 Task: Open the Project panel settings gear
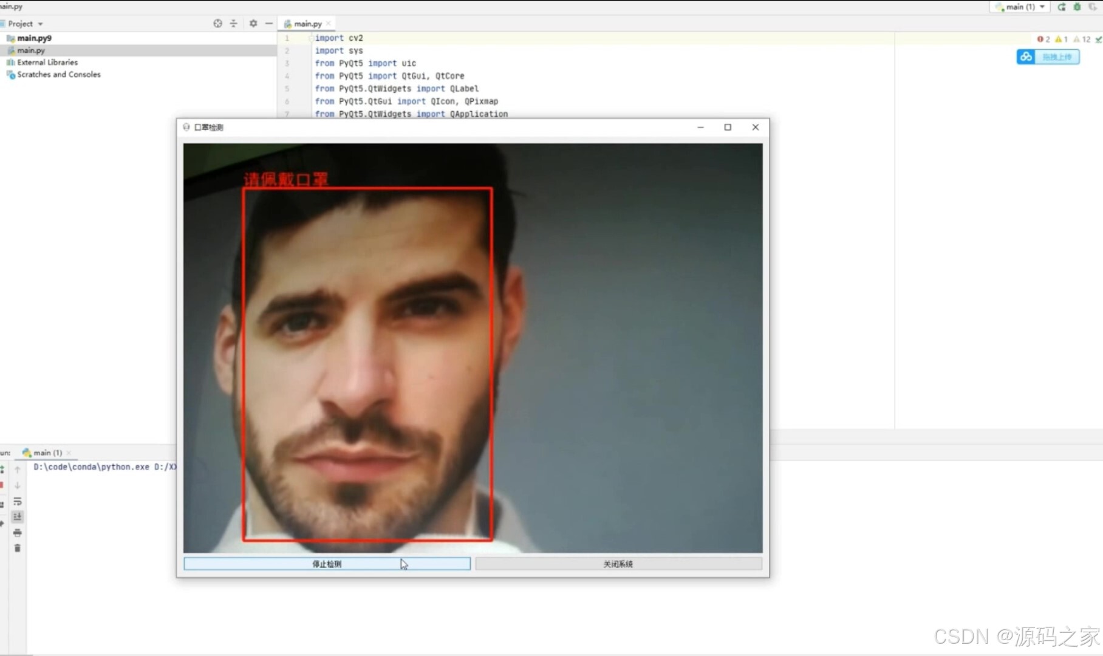pos(253,23)
